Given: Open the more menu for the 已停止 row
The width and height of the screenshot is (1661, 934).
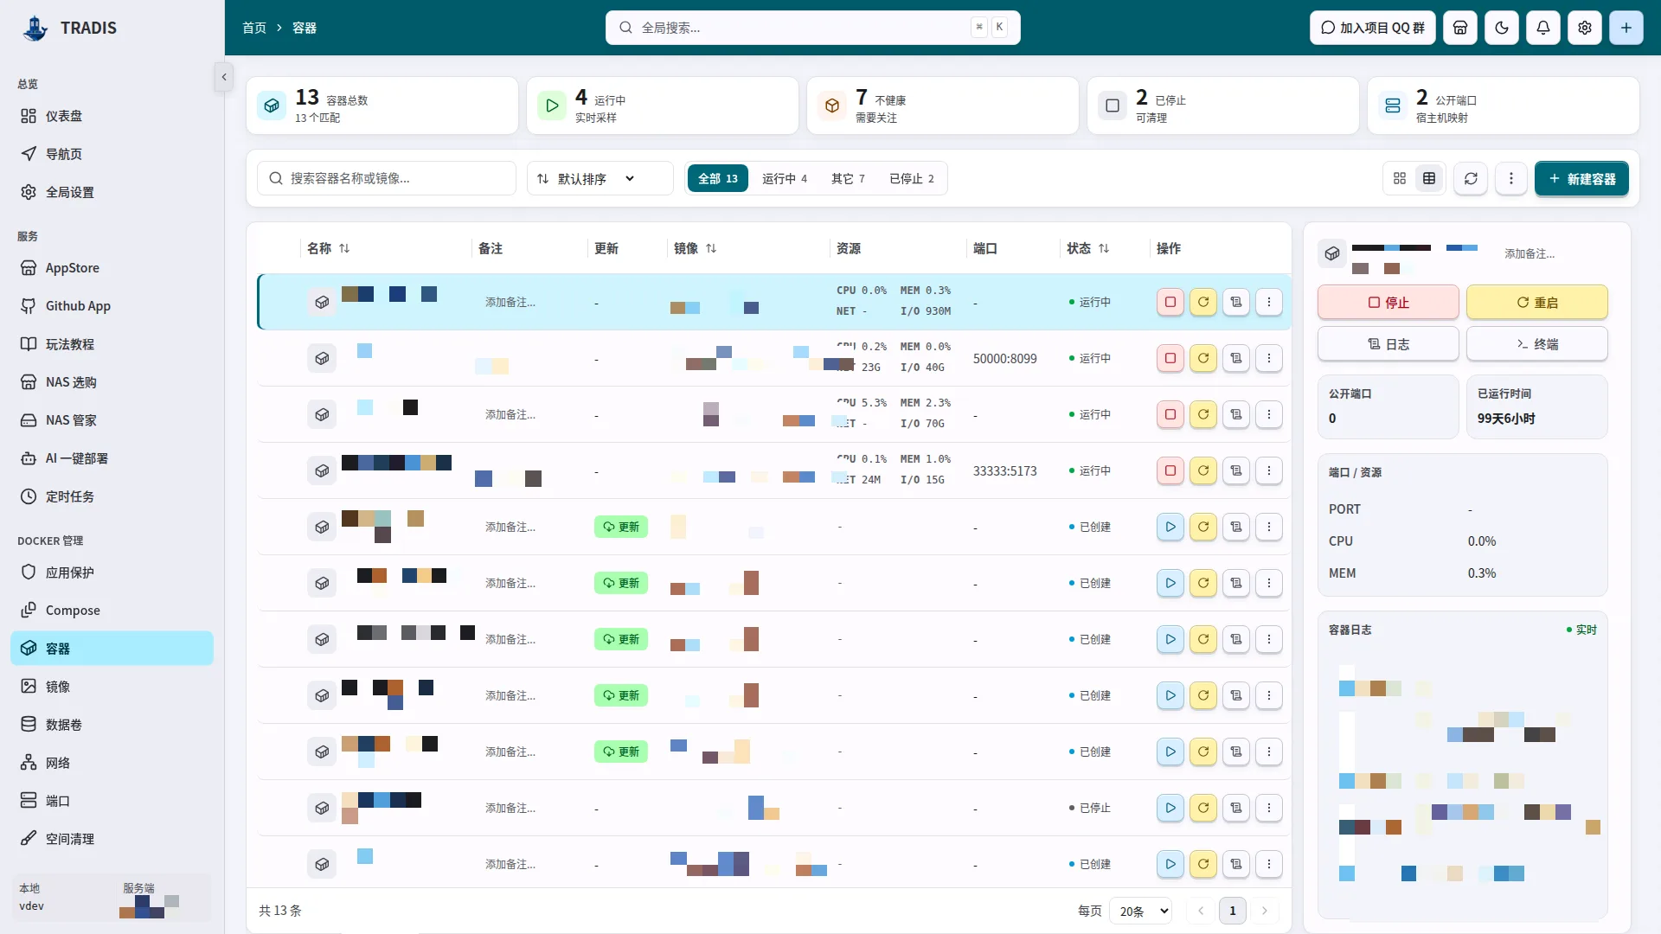Looking at the screenshot, I should (x=1269, y=808).
